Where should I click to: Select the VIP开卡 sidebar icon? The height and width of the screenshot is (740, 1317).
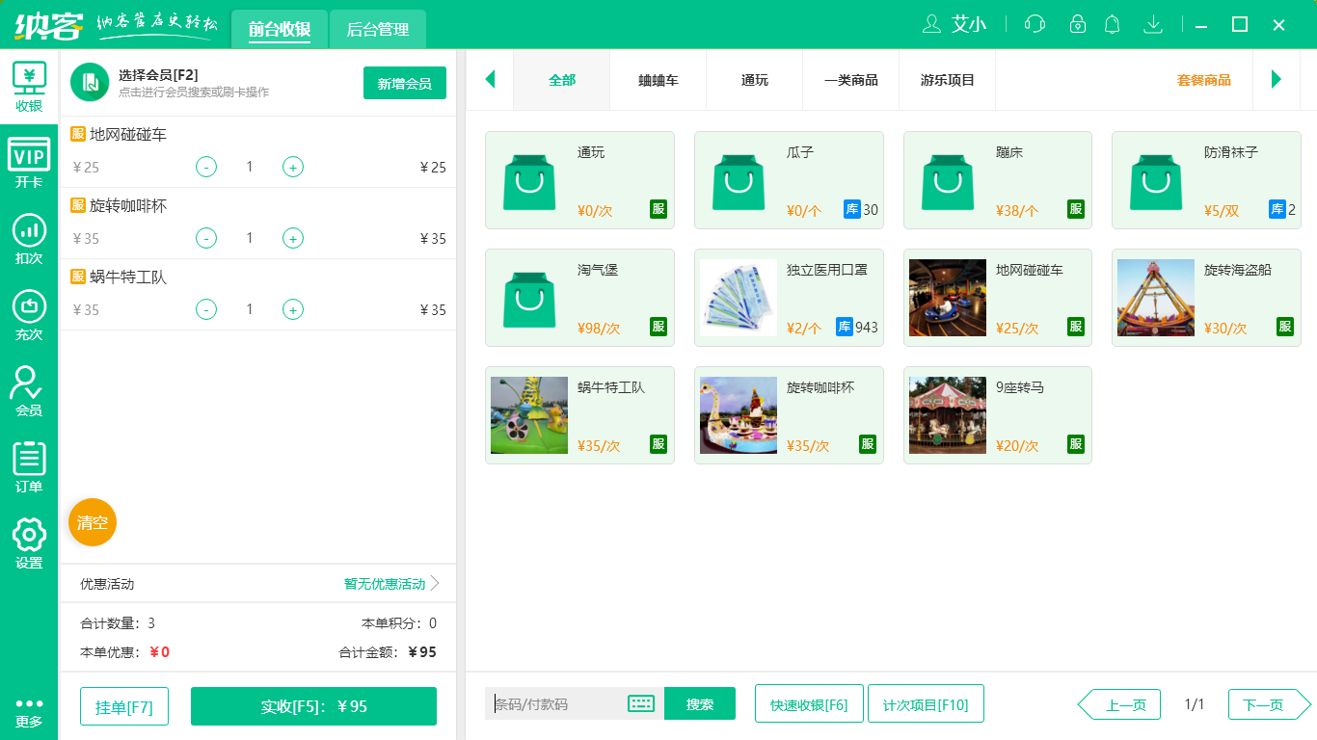[x=28, y=160]
